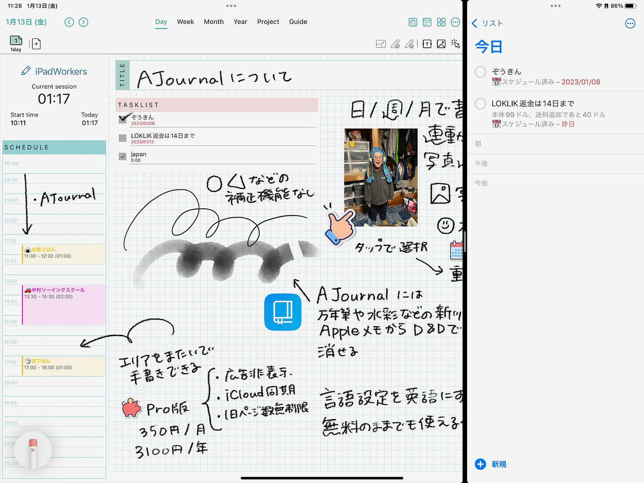
Task: Check off the LOKLIK task in the tasklist
Action: [x=122, y=138]
